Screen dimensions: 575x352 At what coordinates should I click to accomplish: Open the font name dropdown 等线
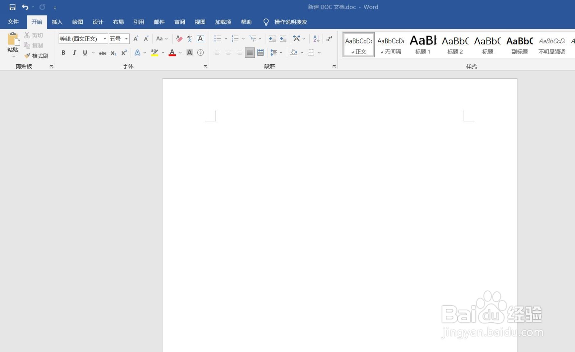pos(105,39)
